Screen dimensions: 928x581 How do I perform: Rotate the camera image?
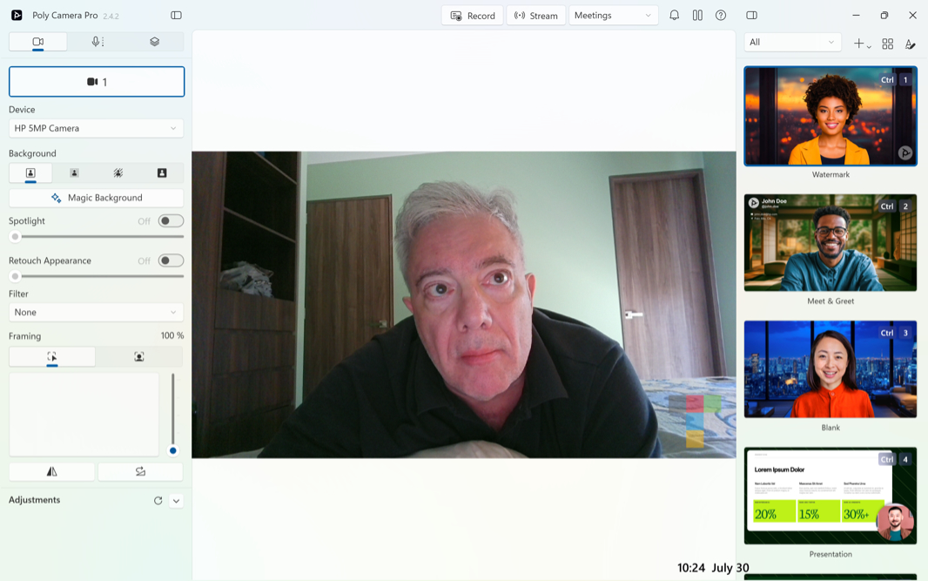point(140,471)
